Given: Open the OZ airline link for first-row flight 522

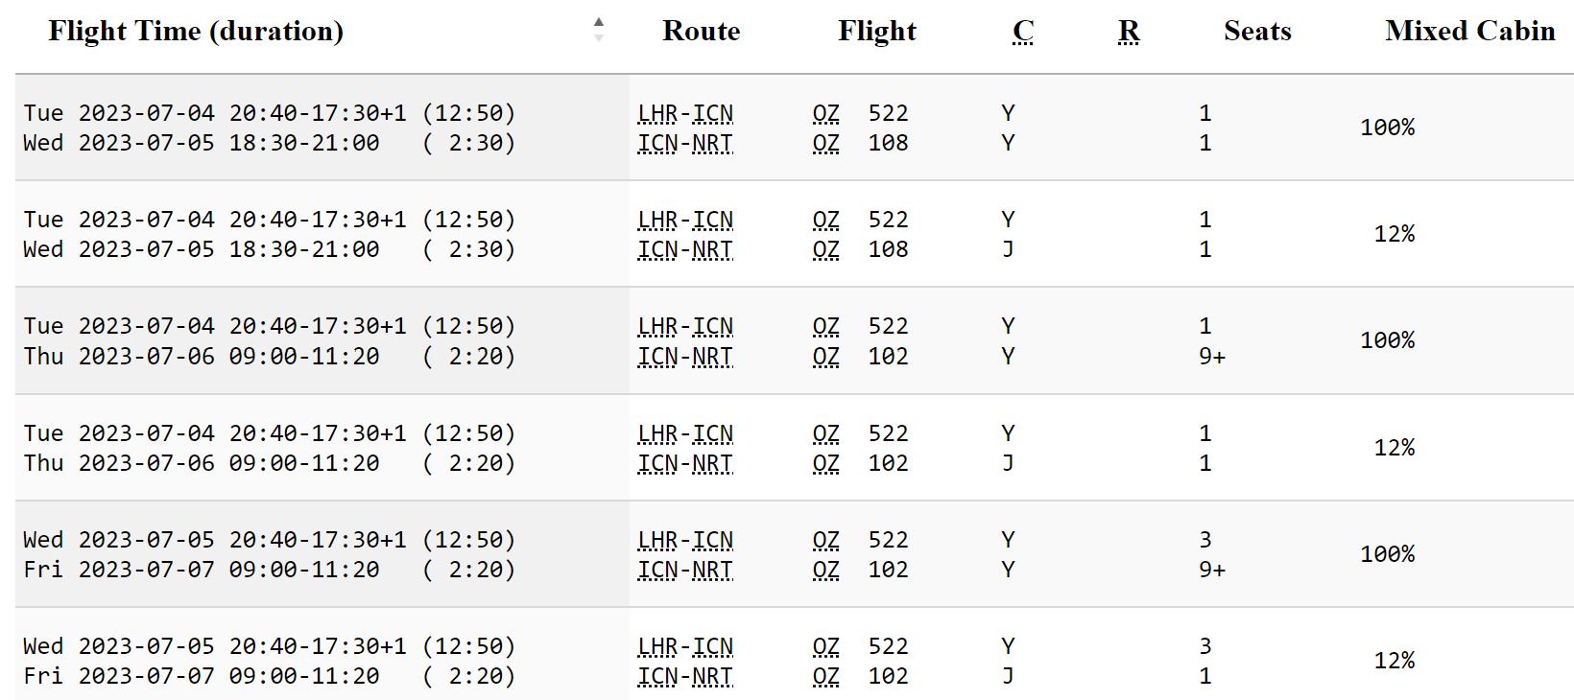Looking at the screenshot, I should (x=825, y=113).
